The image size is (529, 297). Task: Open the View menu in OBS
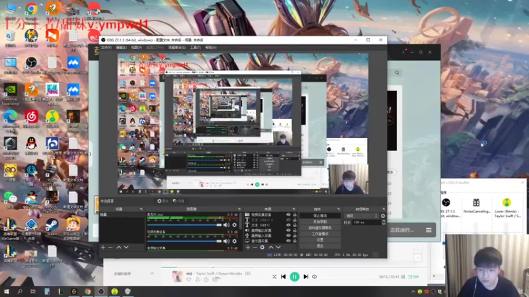click(x=136, y=48)
